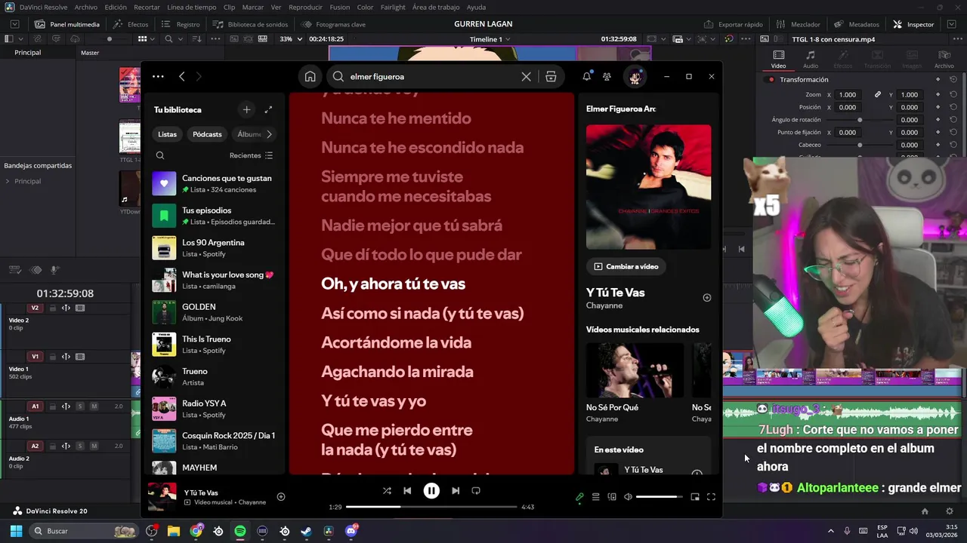
Task: Seek on the Spotify song progress bar
Action: [x=431, y=507]
